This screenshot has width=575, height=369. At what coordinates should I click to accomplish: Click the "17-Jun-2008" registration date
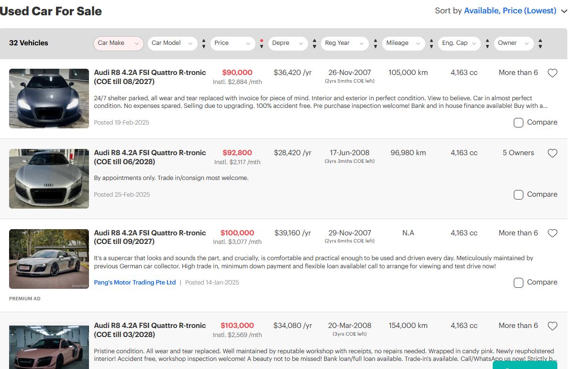coord(350,153)
